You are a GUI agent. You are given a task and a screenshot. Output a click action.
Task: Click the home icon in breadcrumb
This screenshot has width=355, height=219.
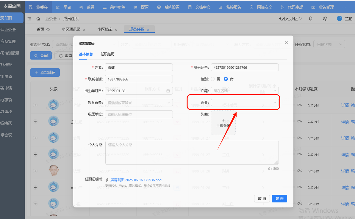pos(38,19)
